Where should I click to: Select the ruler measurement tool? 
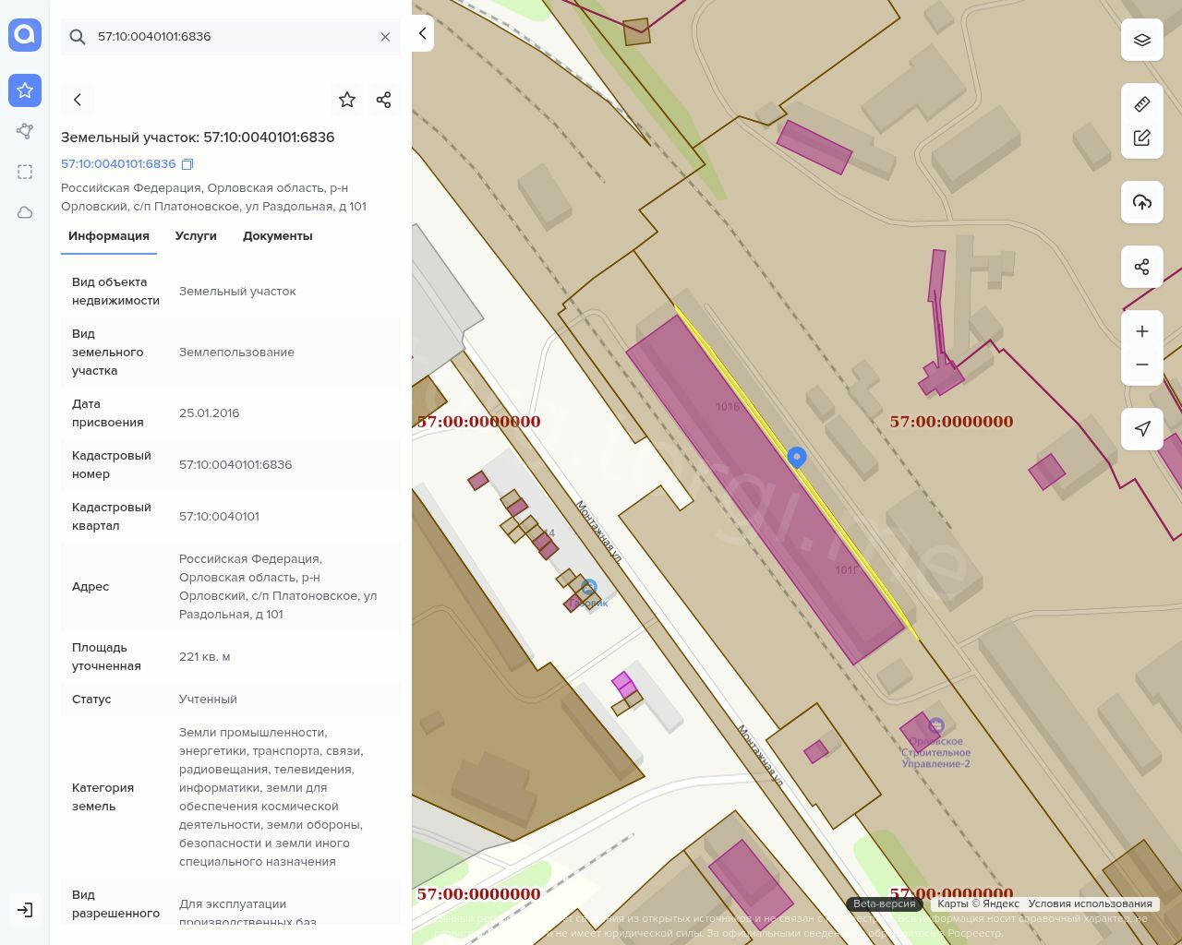1142,104
